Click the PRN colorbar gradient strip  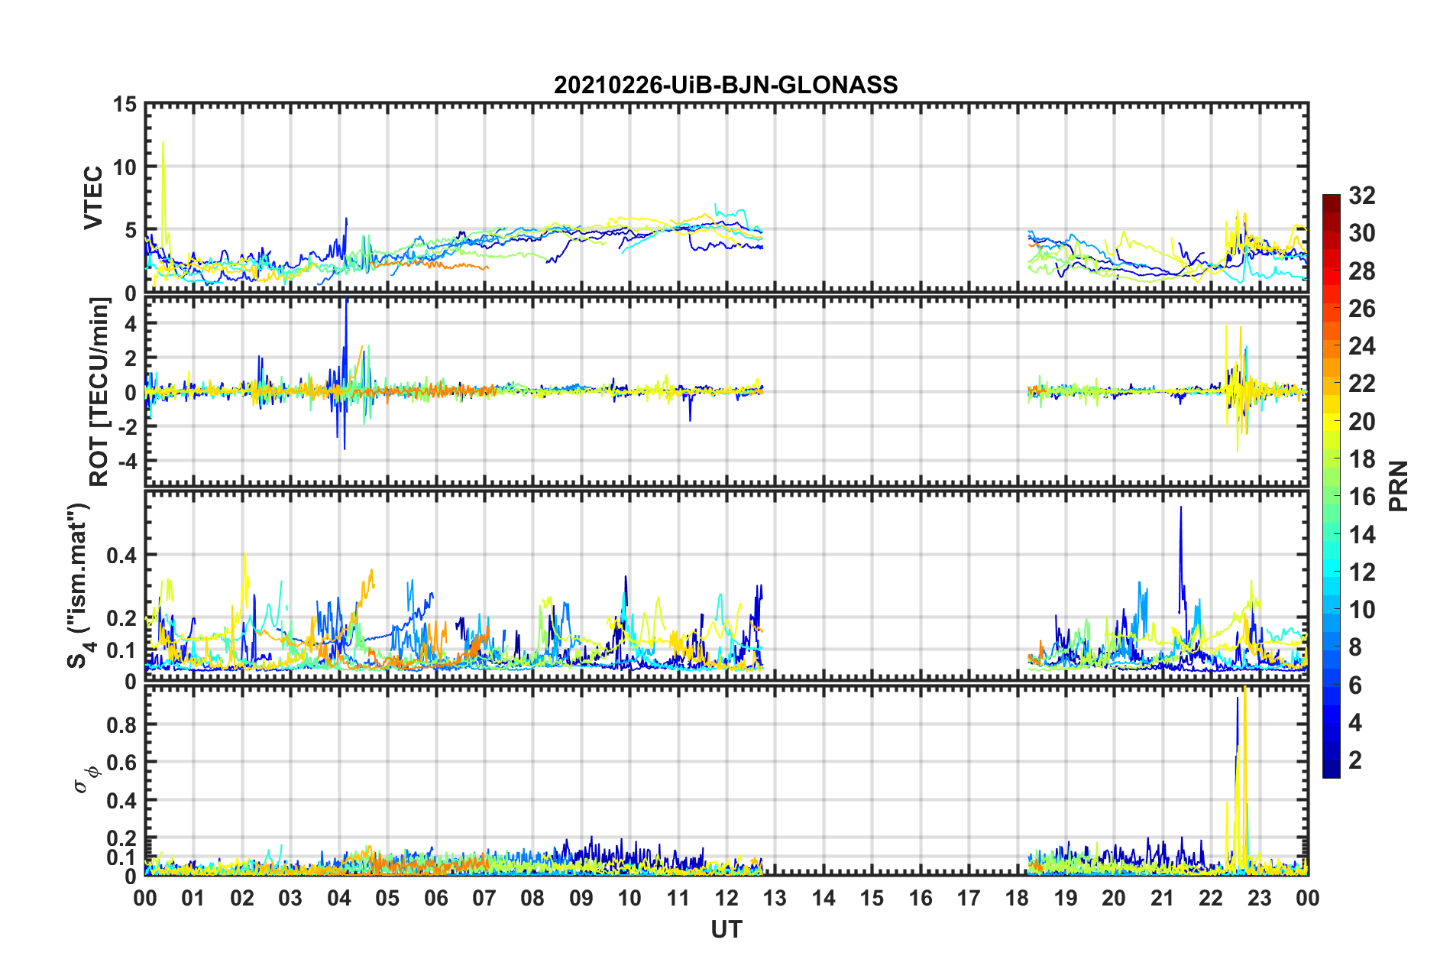click(1331, 486)
